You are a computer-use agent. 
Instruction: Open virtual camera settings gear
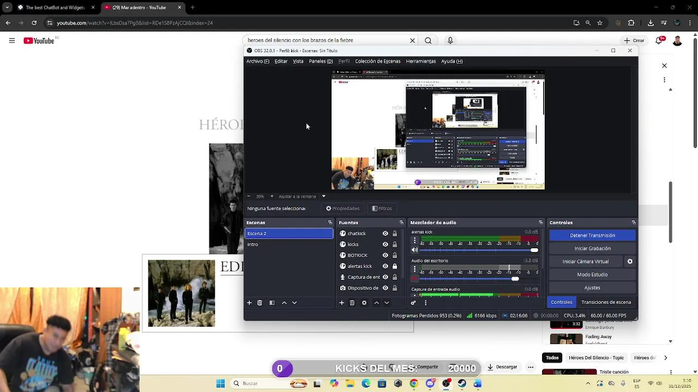coord(630,261)
